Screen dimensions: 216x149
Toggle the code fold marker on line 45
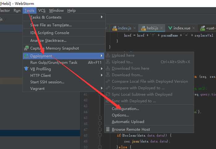tap(100, 117)
